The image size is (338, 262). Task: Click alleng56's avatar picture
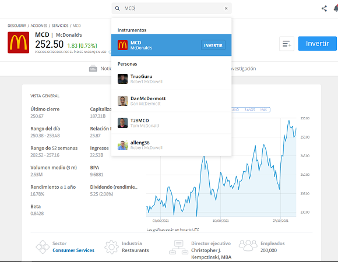pos(122,145)
